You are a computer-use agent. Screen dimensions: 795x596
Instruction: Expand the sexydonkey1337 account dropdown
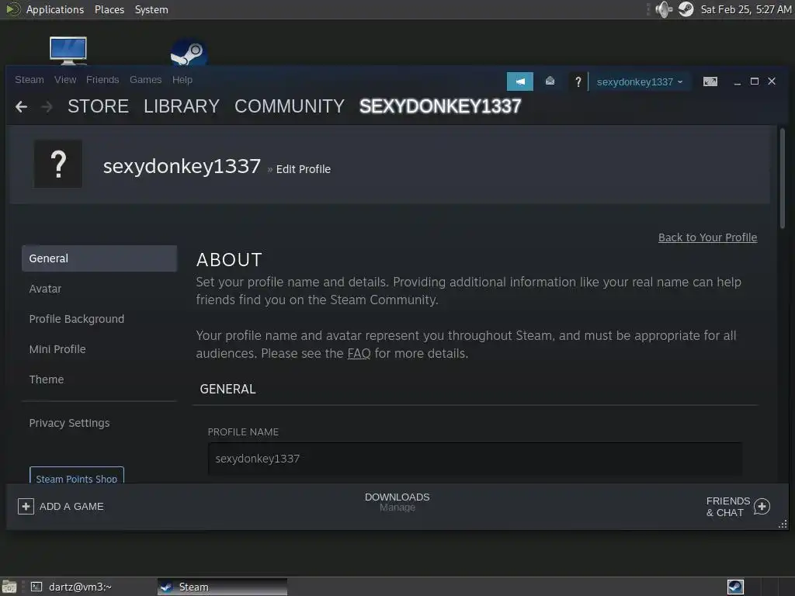[640, 81]
